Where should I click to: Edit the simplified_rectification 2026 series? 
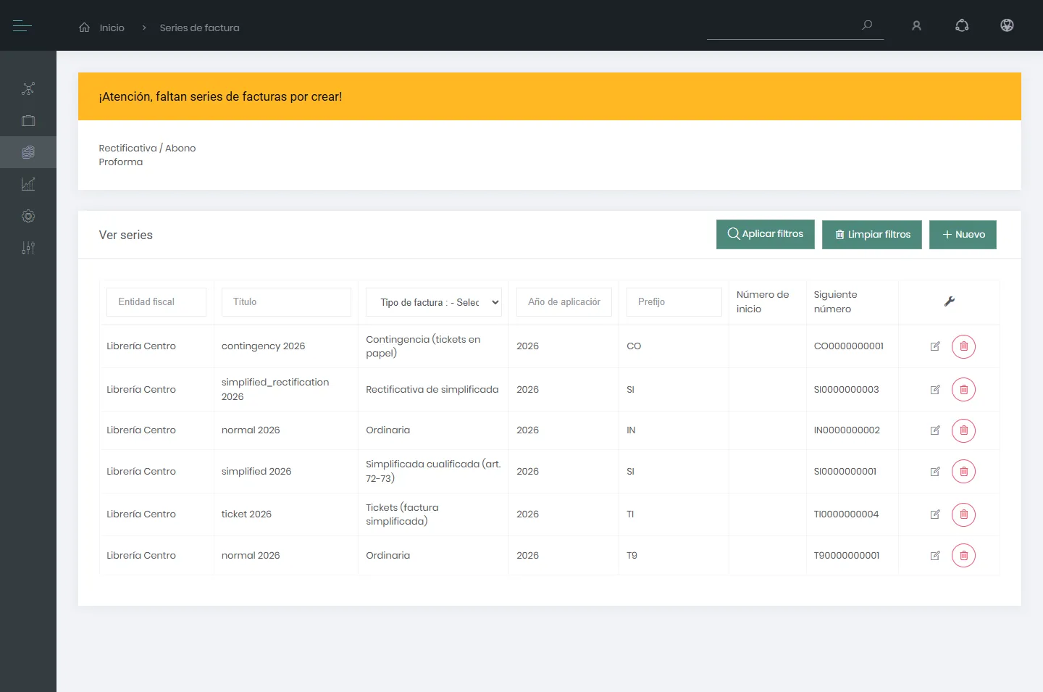tap(935, 390)
